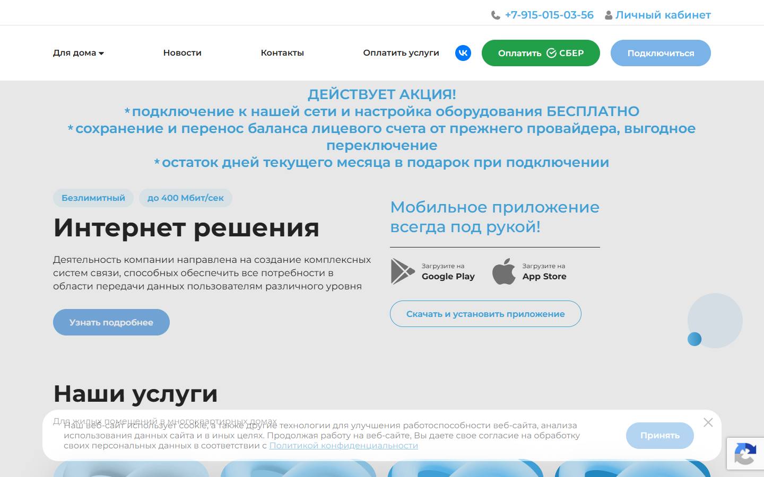Click the phone handset icon
The image size is (764, 477).
[496, 15]
